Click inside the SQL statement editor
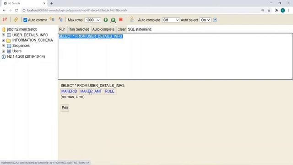Image resolution: width=293 pixels, height=165 pixels. [x=175, y=56]
